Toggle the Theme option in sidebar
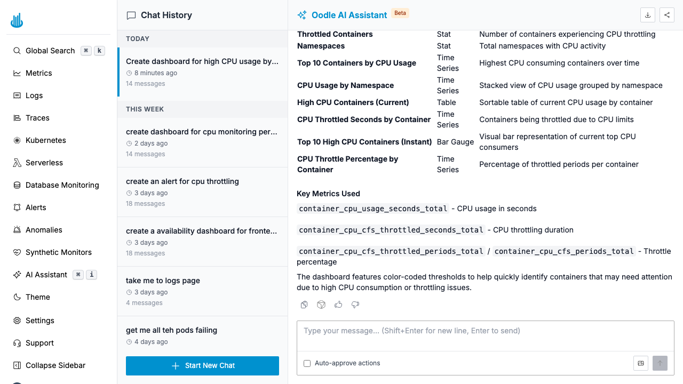The height and width of the screenshot is (384, 683). [37, 297]
